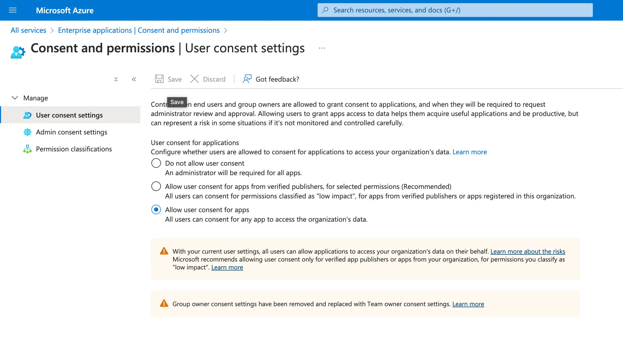Screen dimensions: 623x354
Task: Select Allow user consent for apps
Action: (x=156, y=209)
